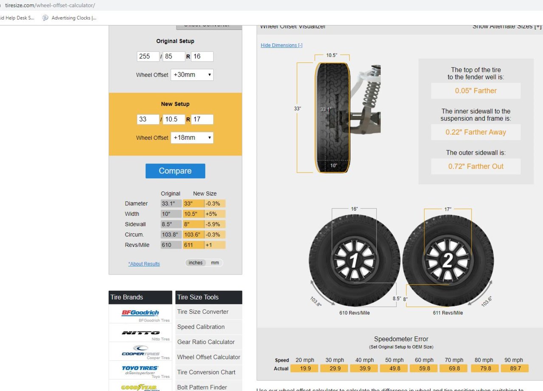Click the Width difference +5% cell

[215, 214]
